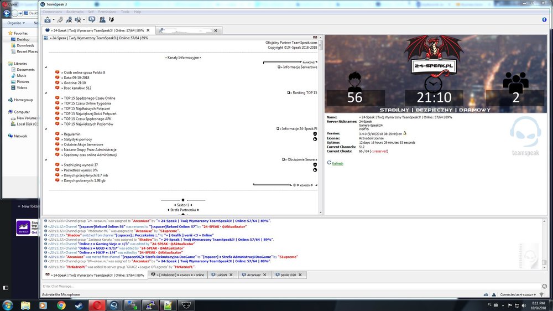Screen dimensions: 553x311
Task: Switch to the [Właściciel] xDAGGY online chat tab
Action: (178, 275)
